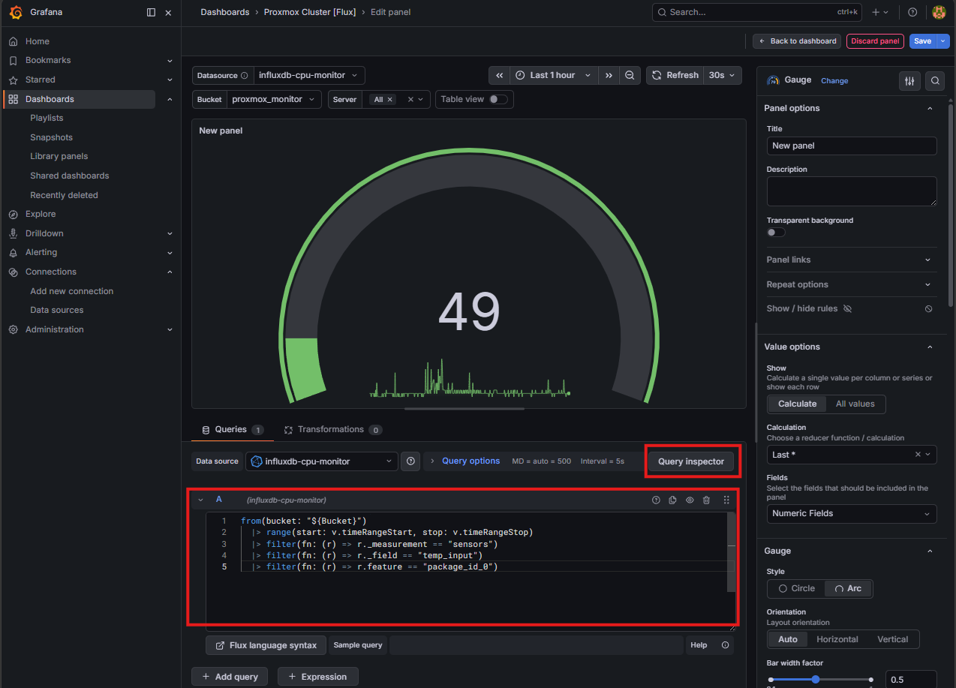Screen dimensions: 956x688
Task: Collapse query A row chevron
Action: (x=200, y=500)
